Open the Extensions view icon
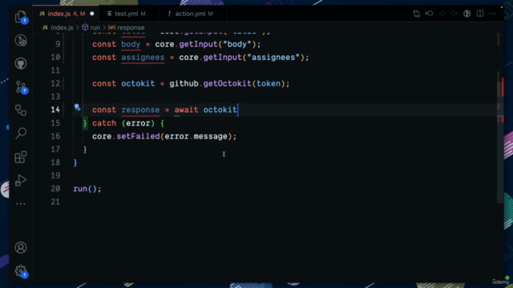Image resolution: width=513 pixels, height=288 pixels. click(21, 157)
